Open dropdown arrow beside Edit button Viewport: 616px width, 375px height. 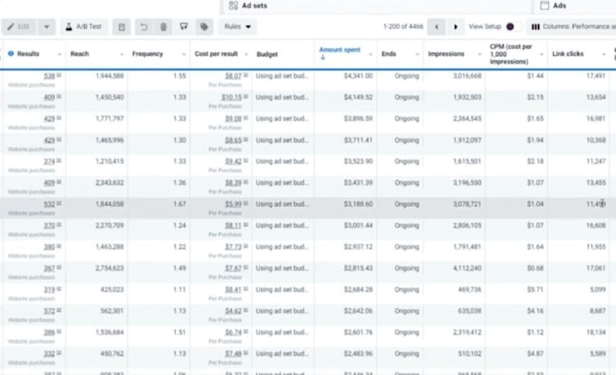pyautogui.click(x=46, y=26)
